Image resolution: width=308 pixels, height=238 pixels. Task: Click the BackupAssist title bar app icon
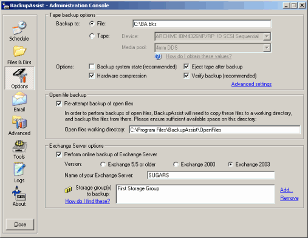5,5
